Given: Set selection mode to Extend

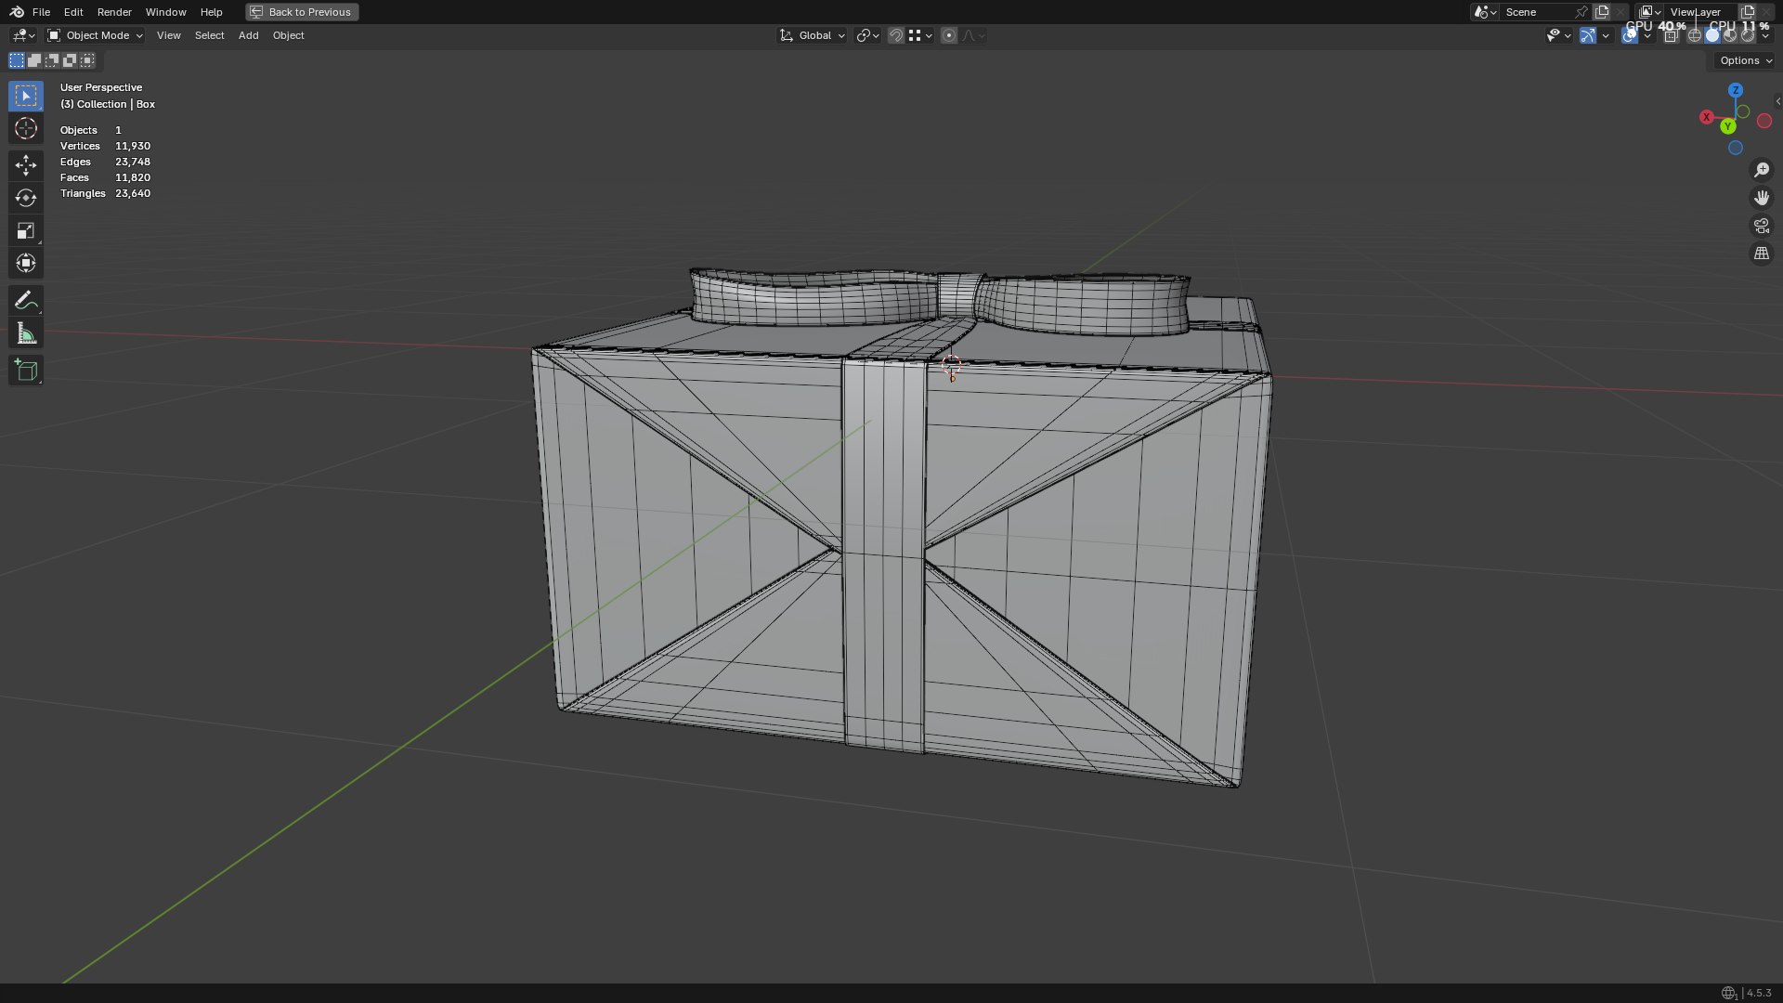Looking at the screenshot, I should 34,60.
